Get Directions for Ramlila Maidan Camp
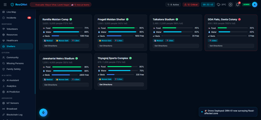Viewport: 261px width, 120px height. (x=66, y=46)
